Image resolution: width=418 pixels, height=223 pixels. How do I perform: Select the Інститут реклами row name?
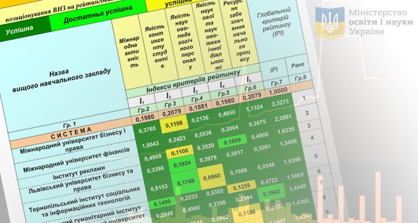[x=79, y=173]
